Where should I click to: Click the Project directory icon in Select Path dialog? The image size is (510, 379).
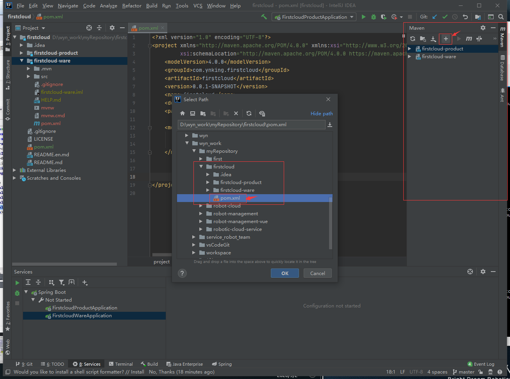coord(203,113)
